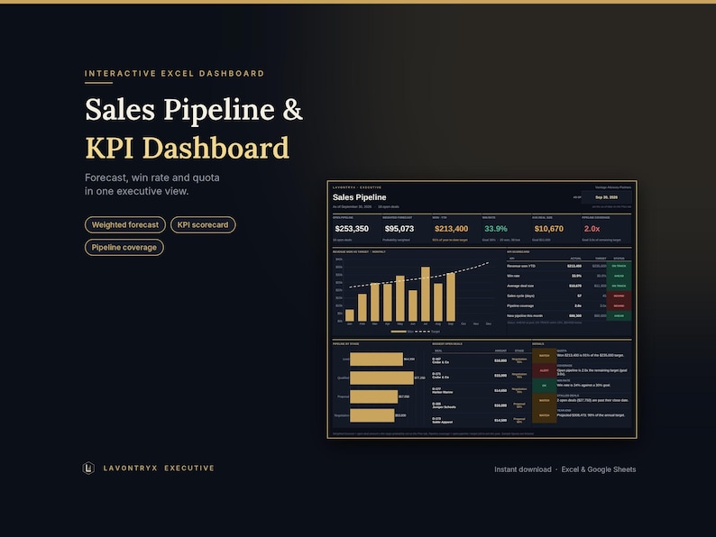Click the 33.9% win rate value
The width and height of the screenshot is (716, 537).
pos(496,229)
